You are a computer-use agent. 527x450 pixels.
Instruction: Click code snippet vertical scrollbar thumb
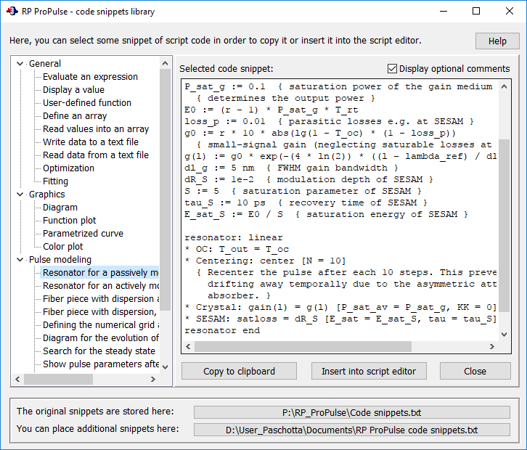(x=504, y=226)
